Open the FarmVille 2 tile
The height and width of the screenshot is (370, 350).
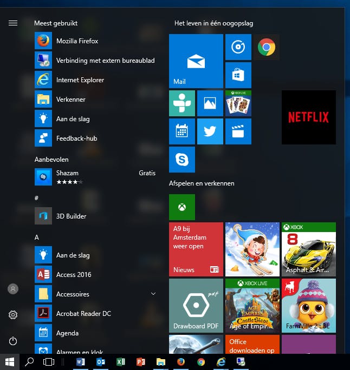[x=309, y=306]
